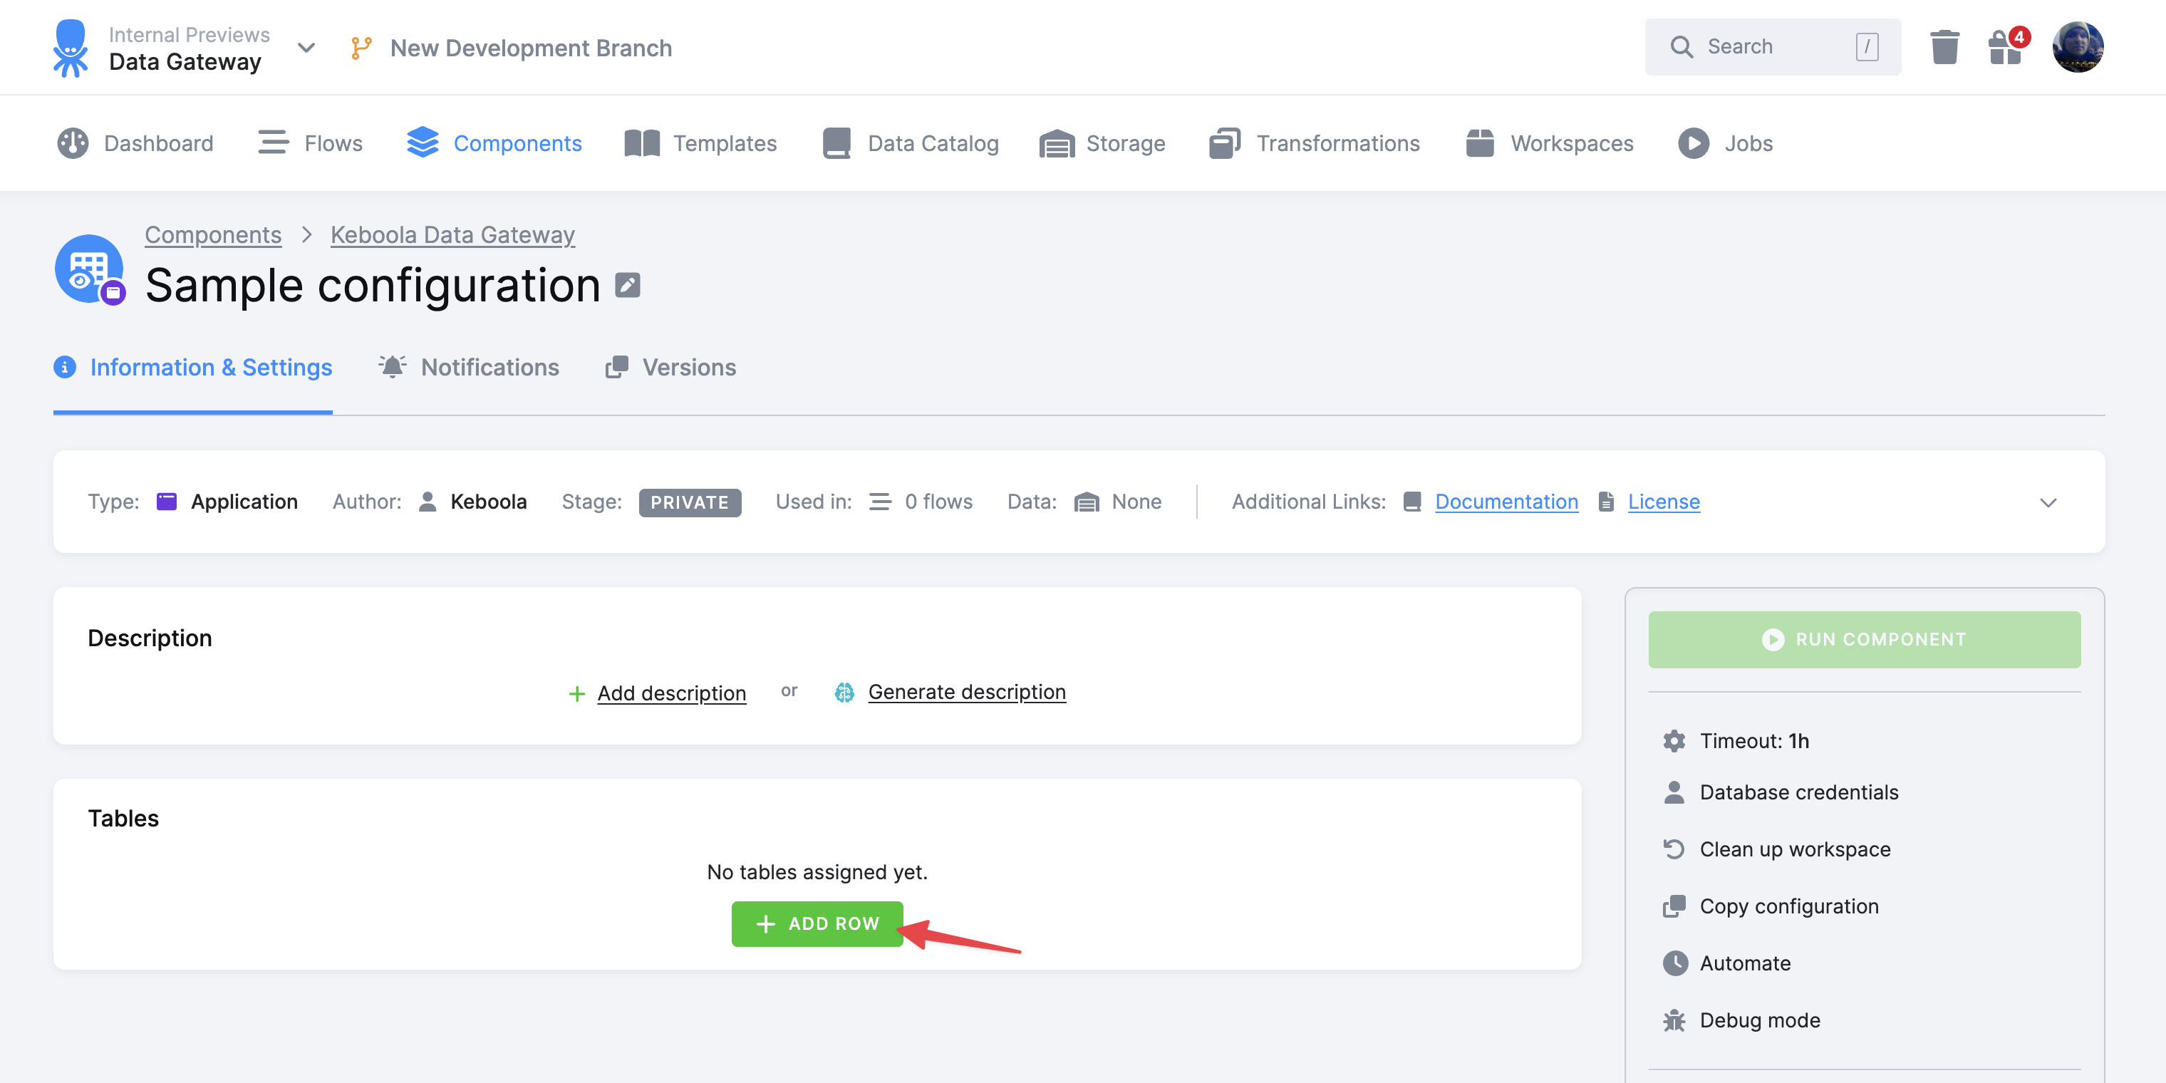
Task: Open Database credentials in the sidebar
Action: tap(1798, 791)
